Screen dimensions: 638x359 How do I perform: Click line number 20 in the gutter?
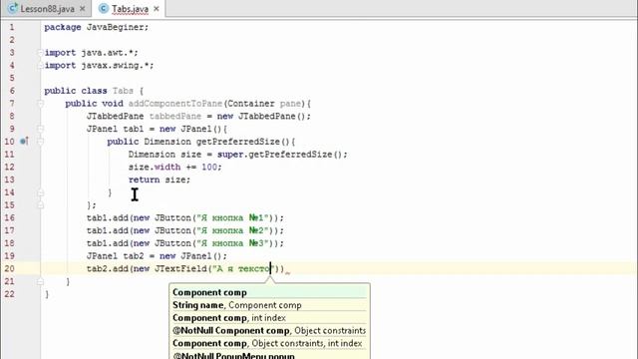point(9,268)
